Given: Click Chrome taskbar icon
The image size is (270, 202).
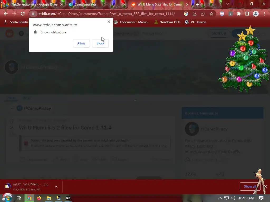Looking at the screenshot, I should click(29, 198).
